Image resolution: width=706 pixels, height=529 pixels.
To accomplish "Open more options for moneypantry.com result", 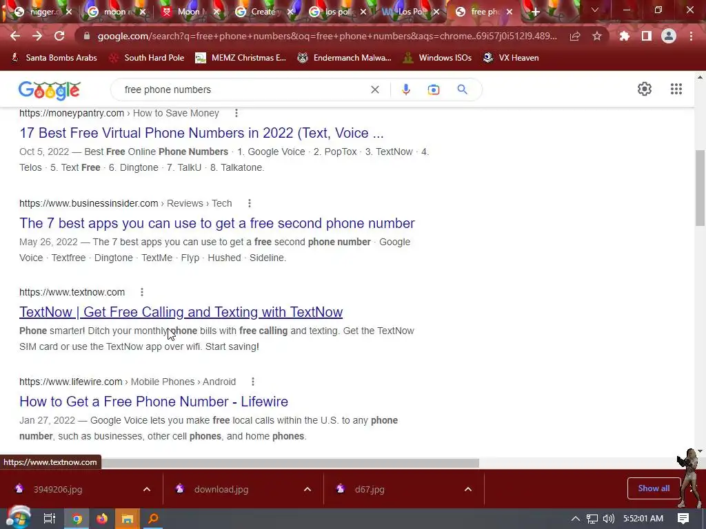I will [236, 113].
